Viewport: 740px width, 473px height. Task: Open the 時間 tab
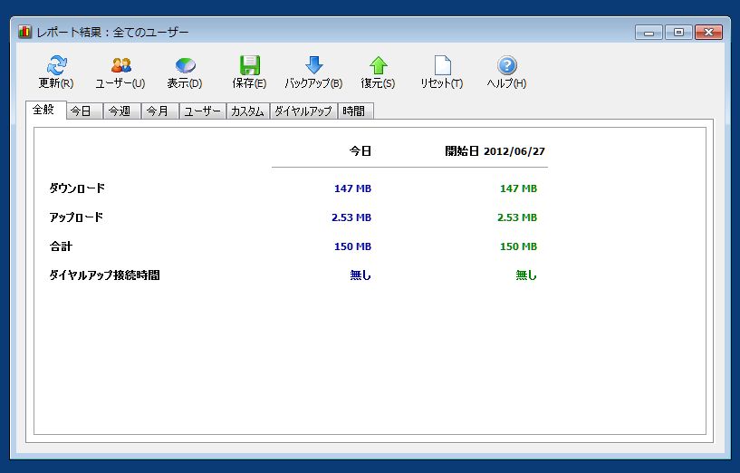tap(354, 111)
